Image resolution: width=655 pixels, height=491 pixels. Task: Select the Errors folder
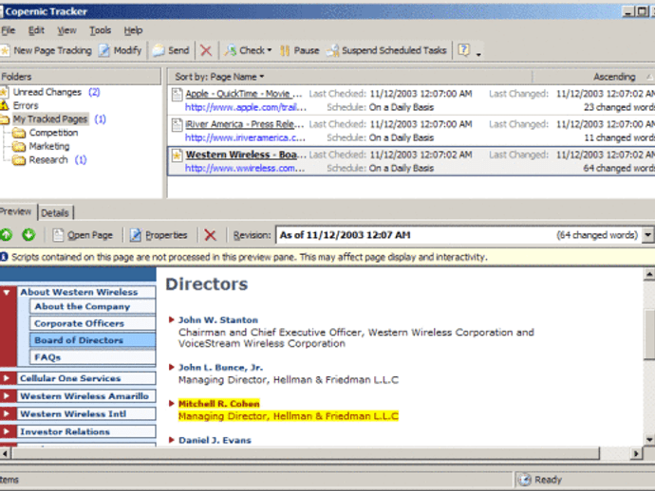click(26, 105)
